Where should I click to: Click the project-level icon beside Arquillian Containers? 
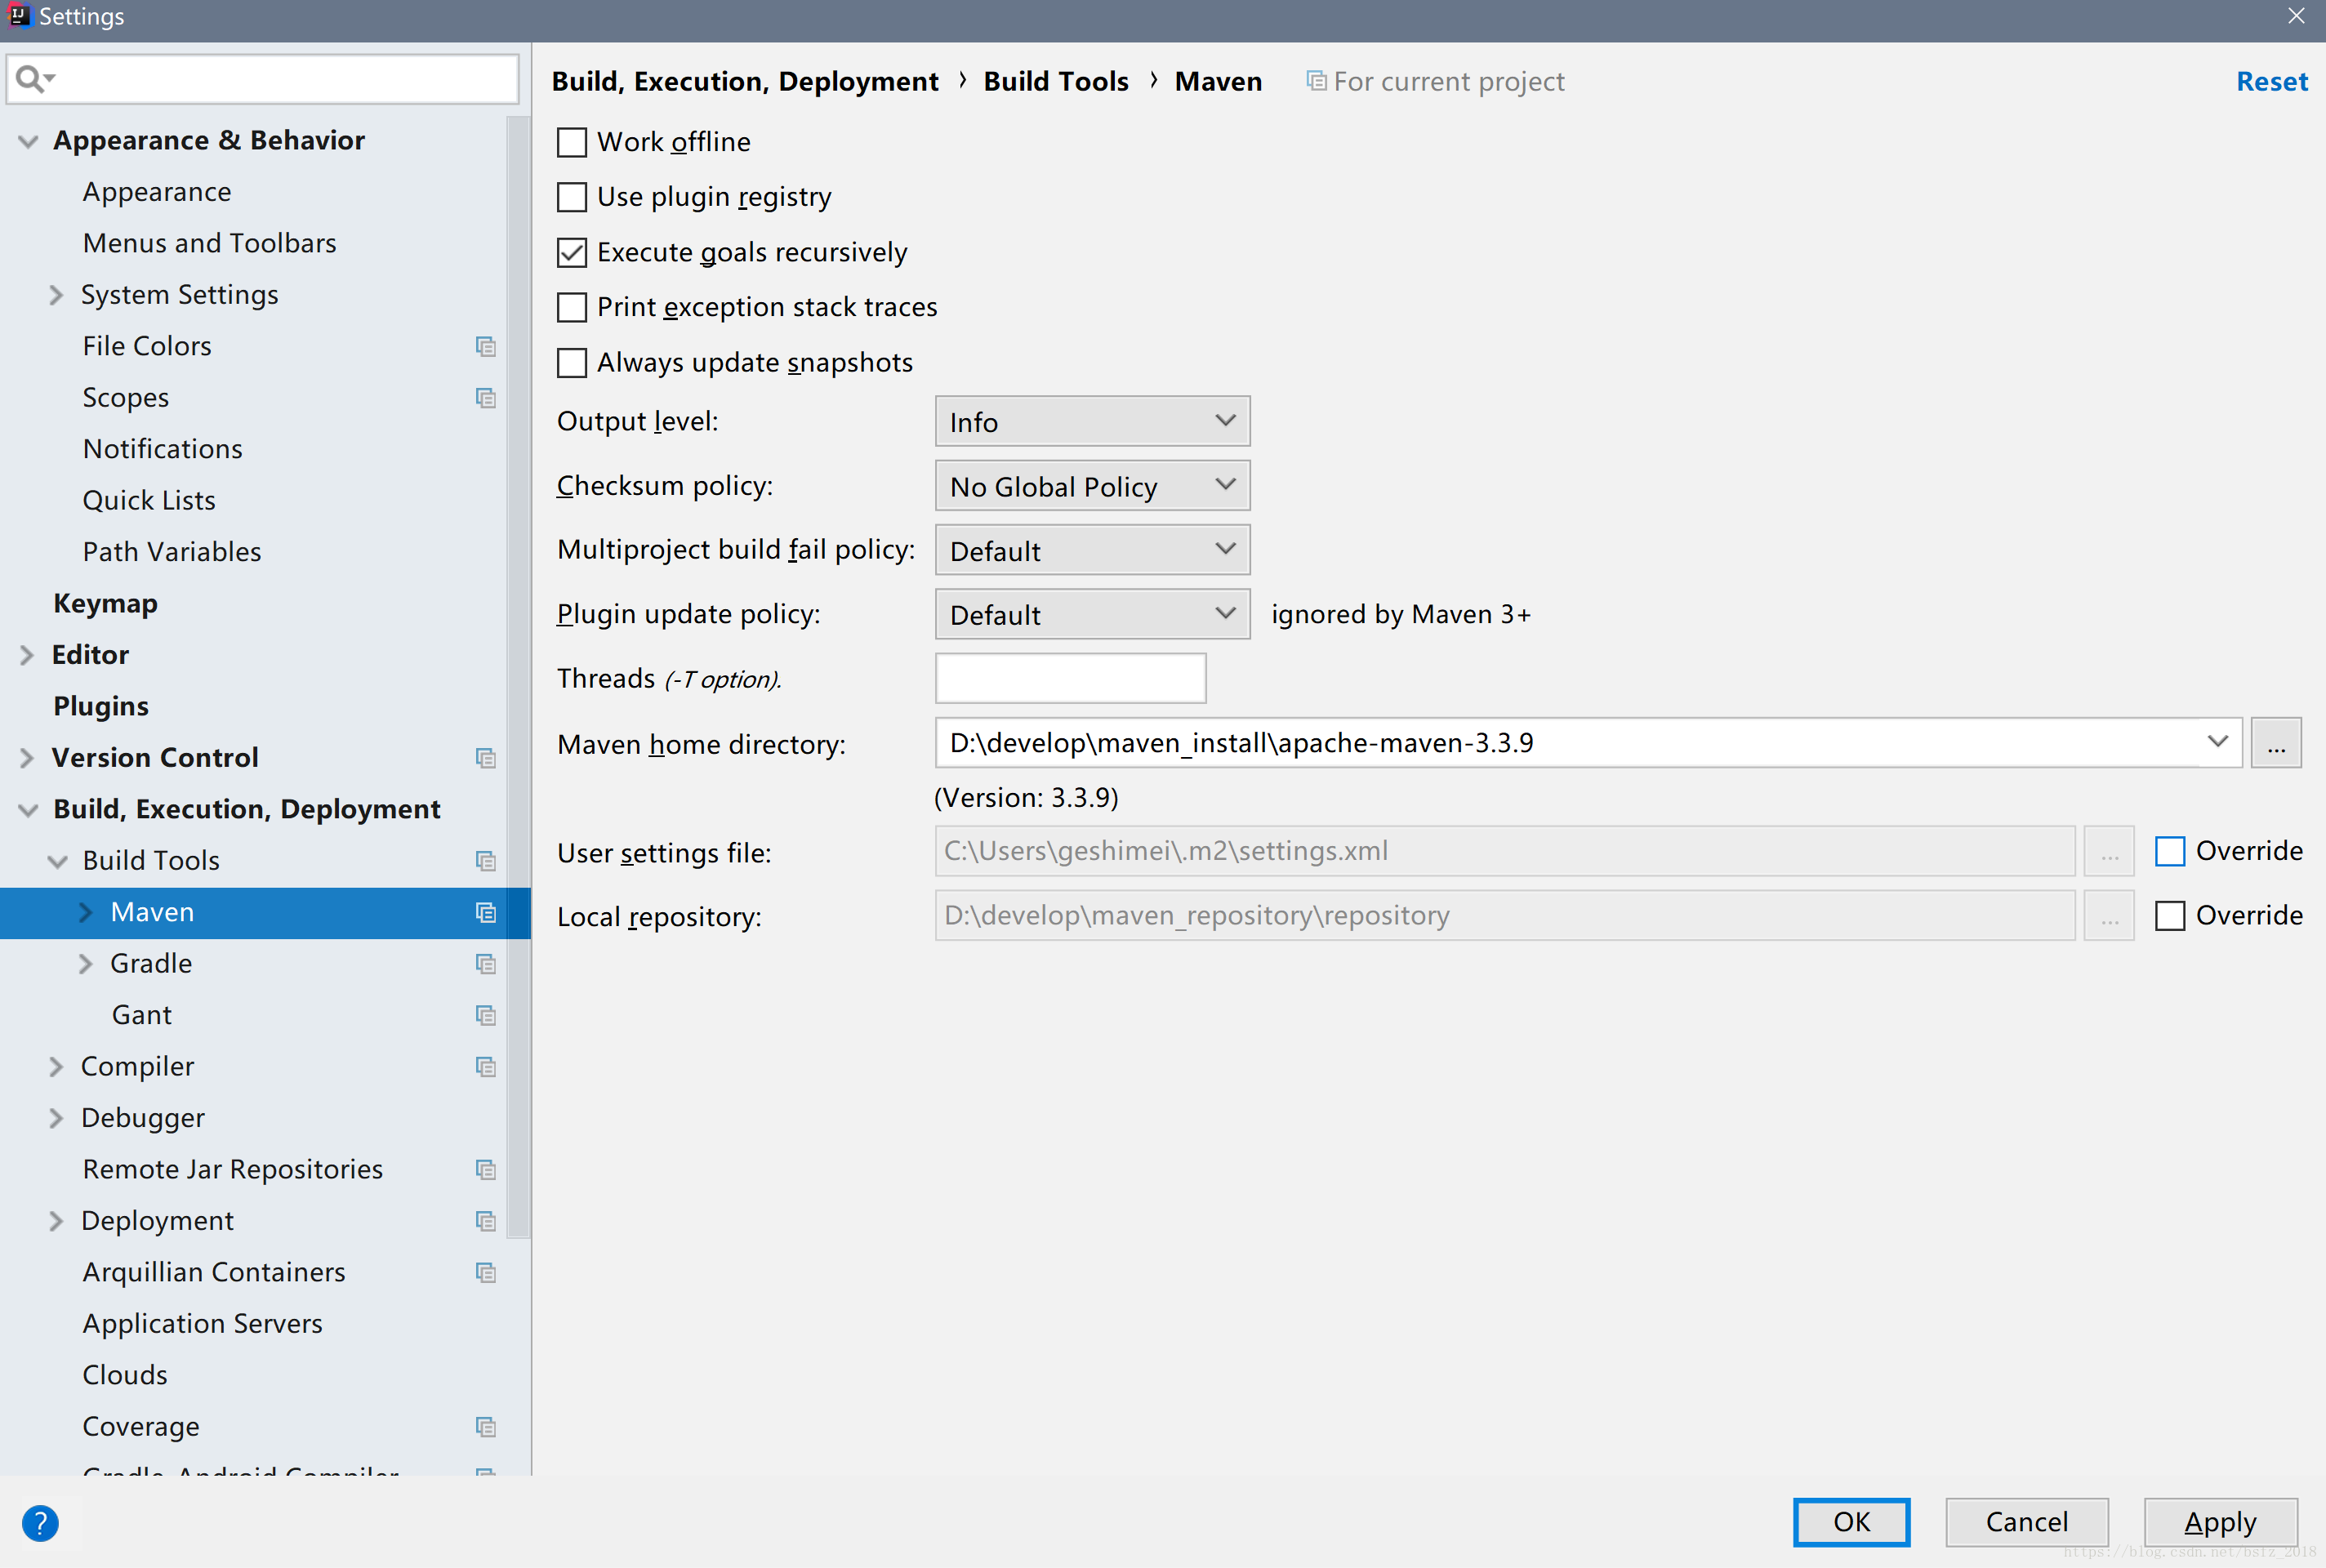tap(486, 1273)
